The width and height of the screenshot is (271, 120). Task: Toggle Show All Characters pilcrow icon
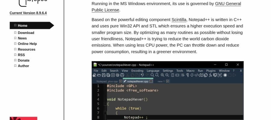point(187,75)
